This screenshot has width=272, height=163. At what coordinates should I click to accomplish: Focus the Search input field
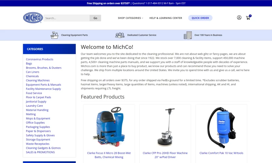coord(67,18)
